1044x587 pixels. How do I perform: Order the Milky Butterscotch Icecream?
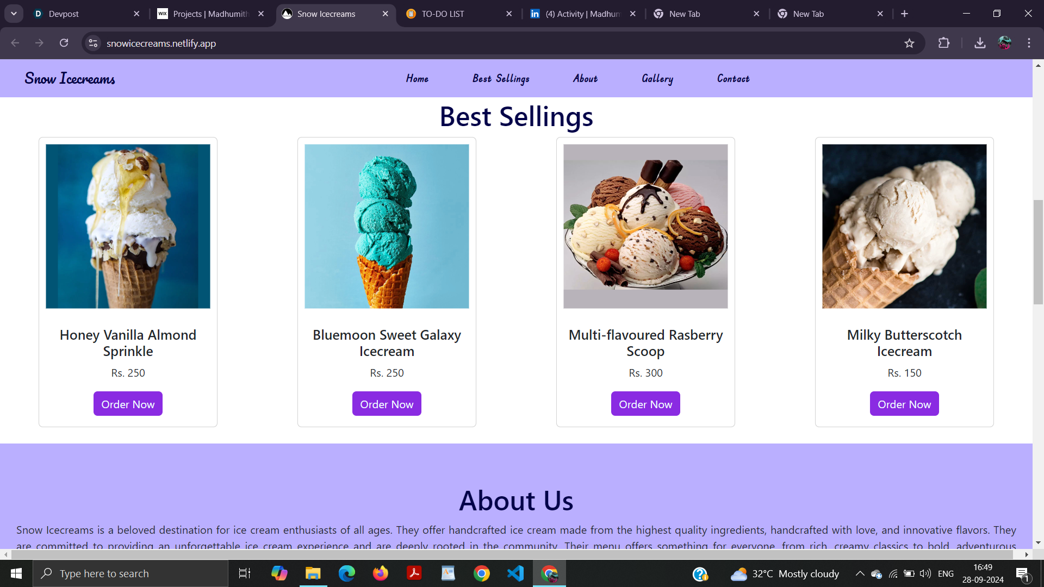[x=904, y=404]
